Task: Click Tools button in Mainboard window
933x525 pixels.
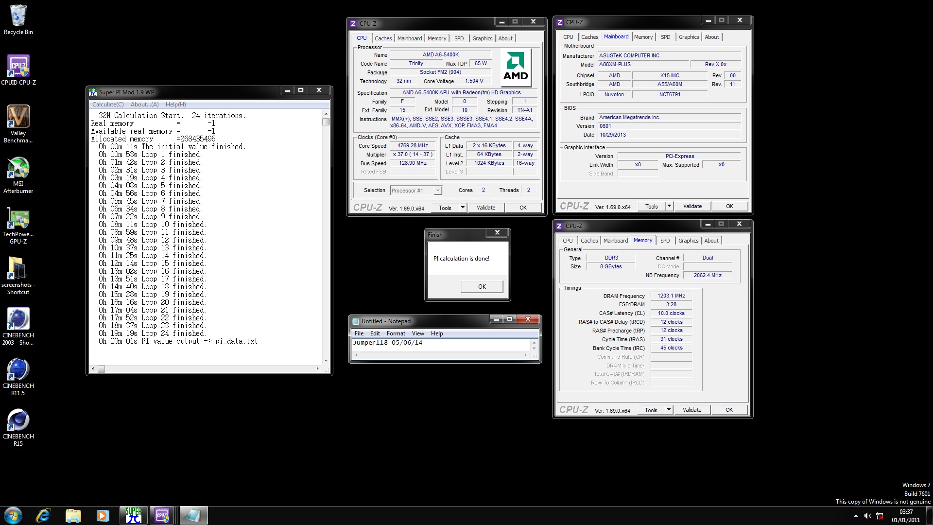Action: tap(651, 206)
